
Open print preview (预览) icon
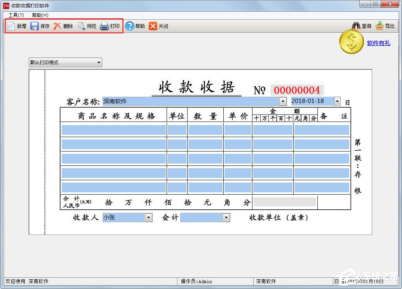click(81, 26)
